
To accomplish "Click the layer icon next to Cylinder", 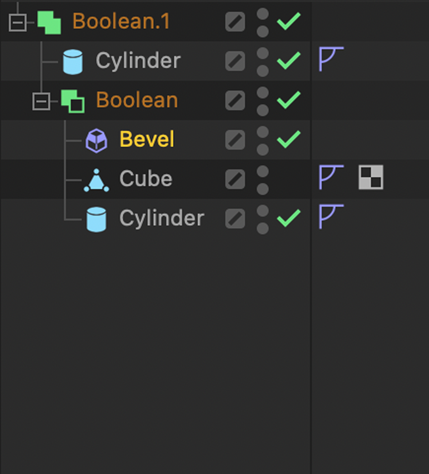I will pos(235,61).
